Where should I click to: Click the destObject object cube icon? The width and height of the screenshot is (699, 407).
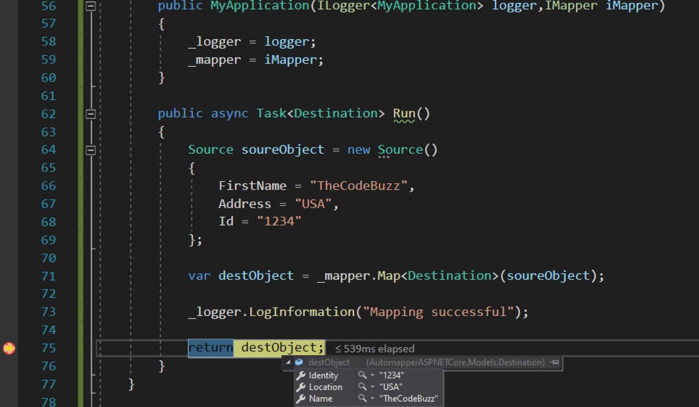click(299, 362)
